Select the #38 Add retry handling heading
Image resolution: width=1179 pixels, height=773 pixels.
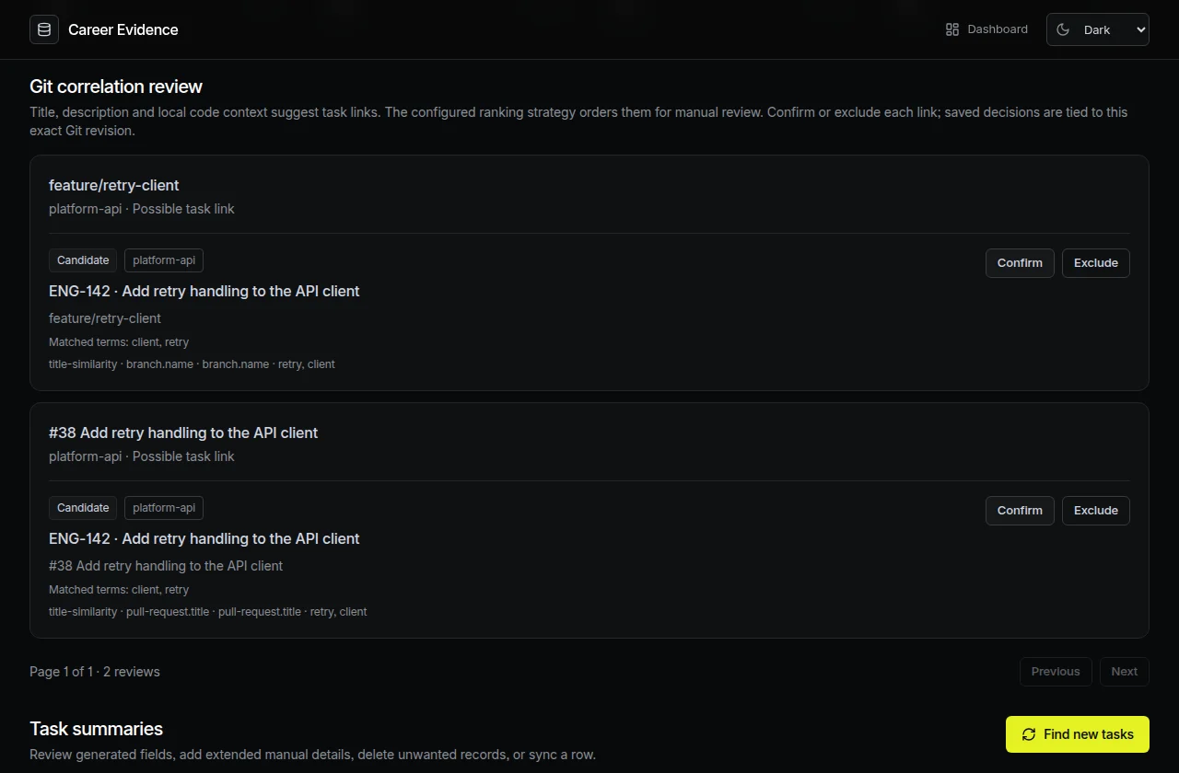tap(183, 433)
